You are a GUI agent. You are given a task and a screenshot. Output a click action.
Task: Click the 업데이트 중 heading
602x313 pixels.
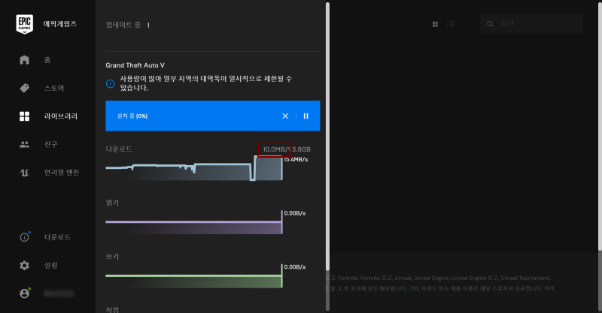[123, 25]
